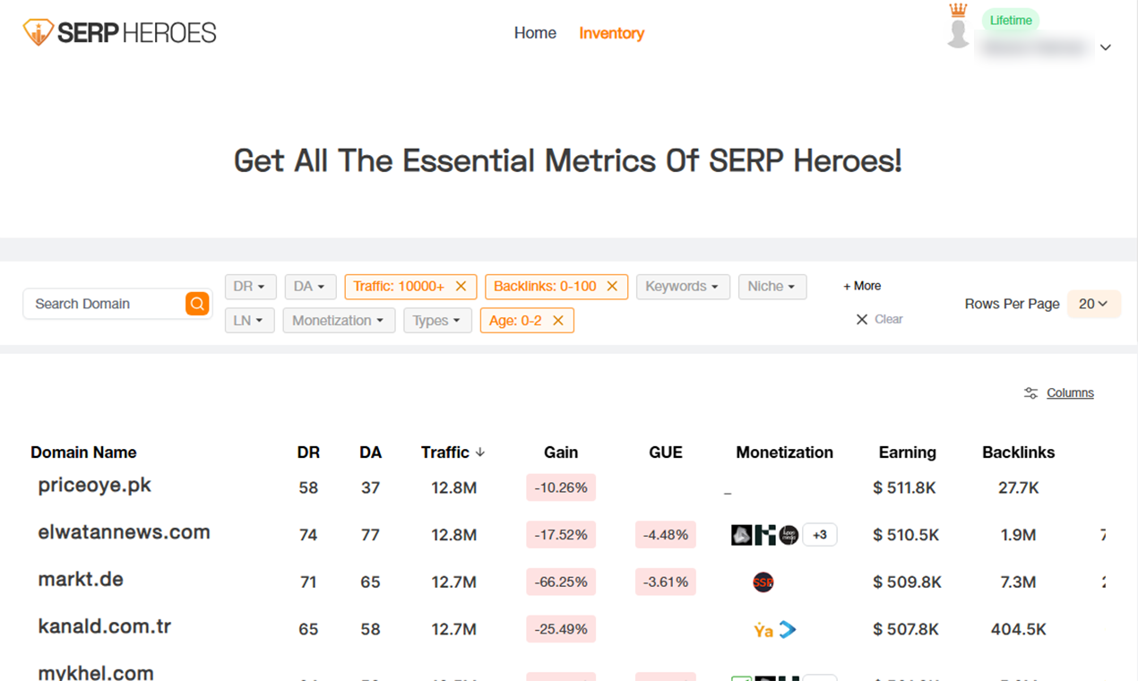
Task: Open the Types filter dropdown
Action: coord(437,321)
